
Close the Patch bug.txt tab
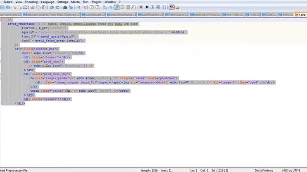[x=187, y=15]
